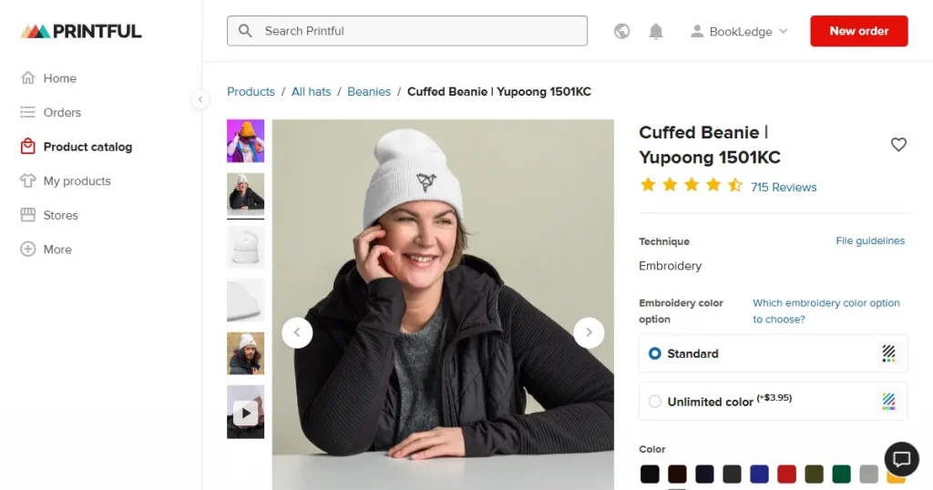This screenshot has height=490, width=933.
Task: Choose the red color swatch
Action: point(786,474)
